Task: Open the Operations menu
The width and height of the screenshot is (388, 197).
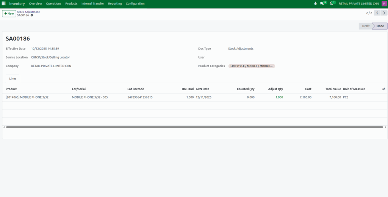Action: pyautogui.click(x=54, y=3)
